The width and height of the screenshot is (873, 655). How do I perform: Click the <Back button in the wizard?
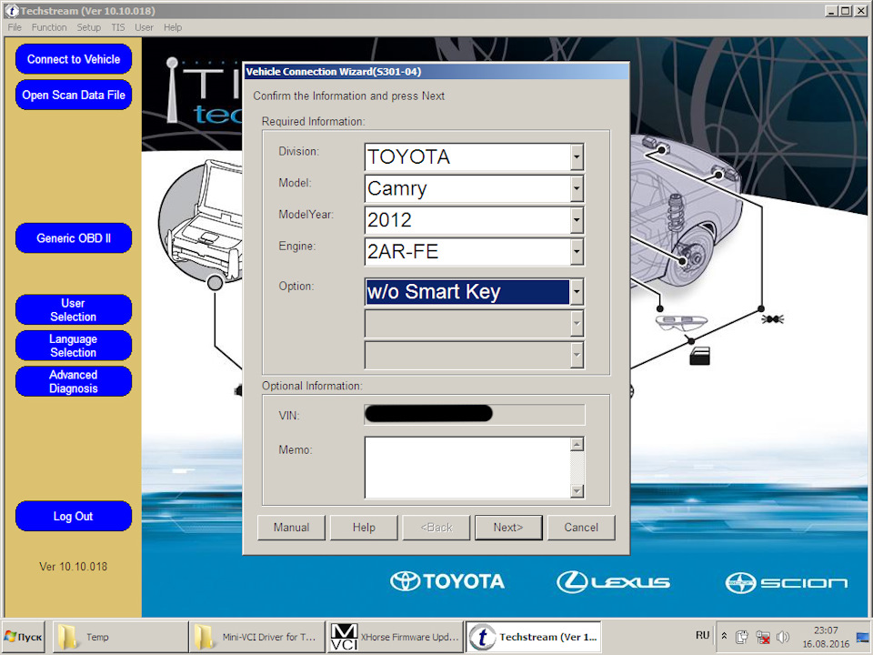point(436,528)
